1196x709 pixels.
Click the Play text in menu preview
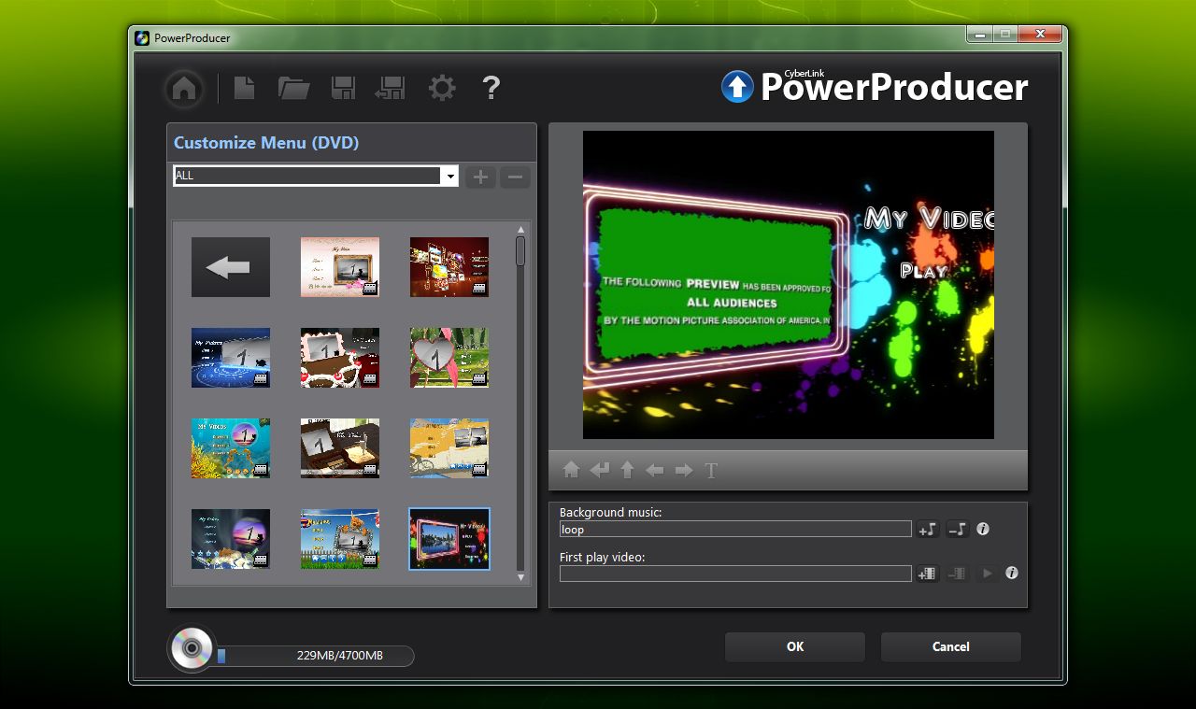tap(923, 271)
